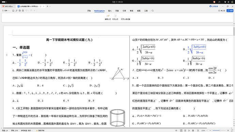Screen dimensions: 235x132
Task: Open the 工具 ribbon tab
Action: point(146,11)
